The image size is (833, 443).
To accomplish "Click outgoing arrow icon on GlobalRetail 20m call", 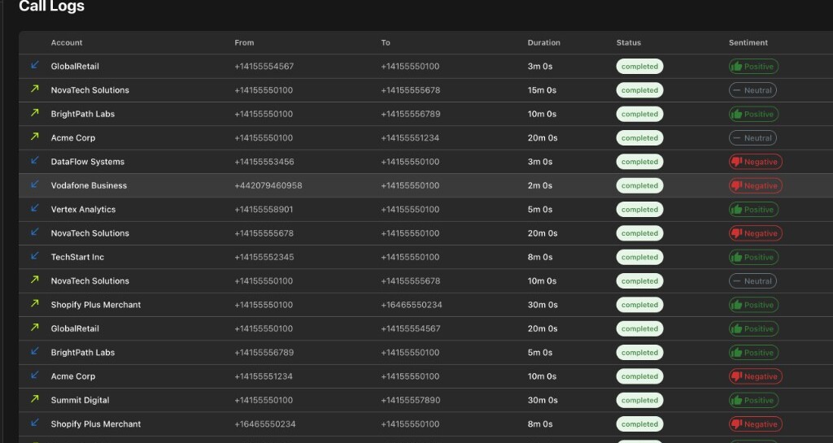I will (34, 328).
